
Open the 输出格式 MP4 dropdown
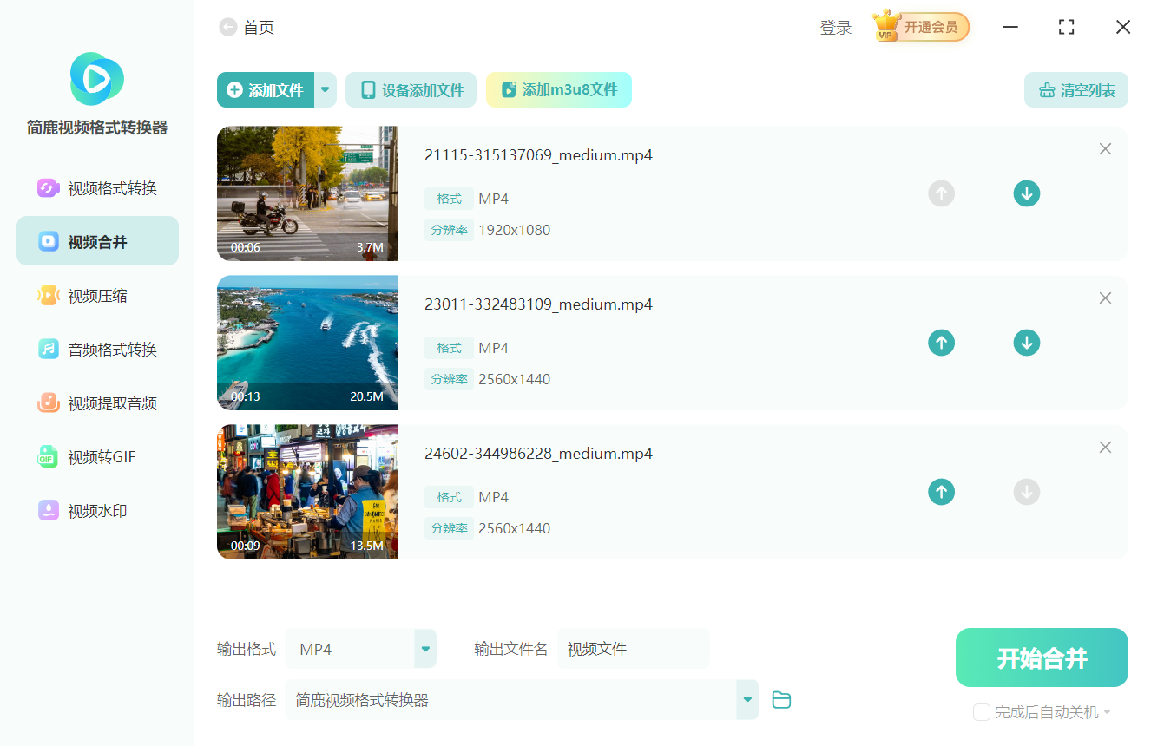click(424, 648)
